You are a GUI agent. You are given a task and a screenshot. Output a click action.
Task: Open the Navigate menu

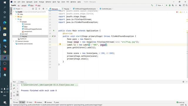tap(29, 2)
